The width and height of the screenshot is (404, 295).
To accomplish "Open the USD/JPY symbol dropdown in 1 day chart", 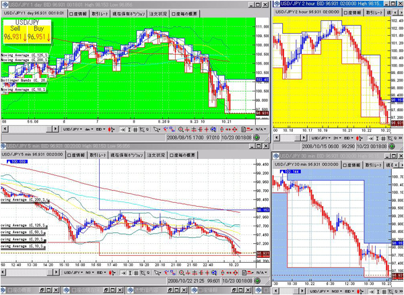I will click(x=73, y=129).
